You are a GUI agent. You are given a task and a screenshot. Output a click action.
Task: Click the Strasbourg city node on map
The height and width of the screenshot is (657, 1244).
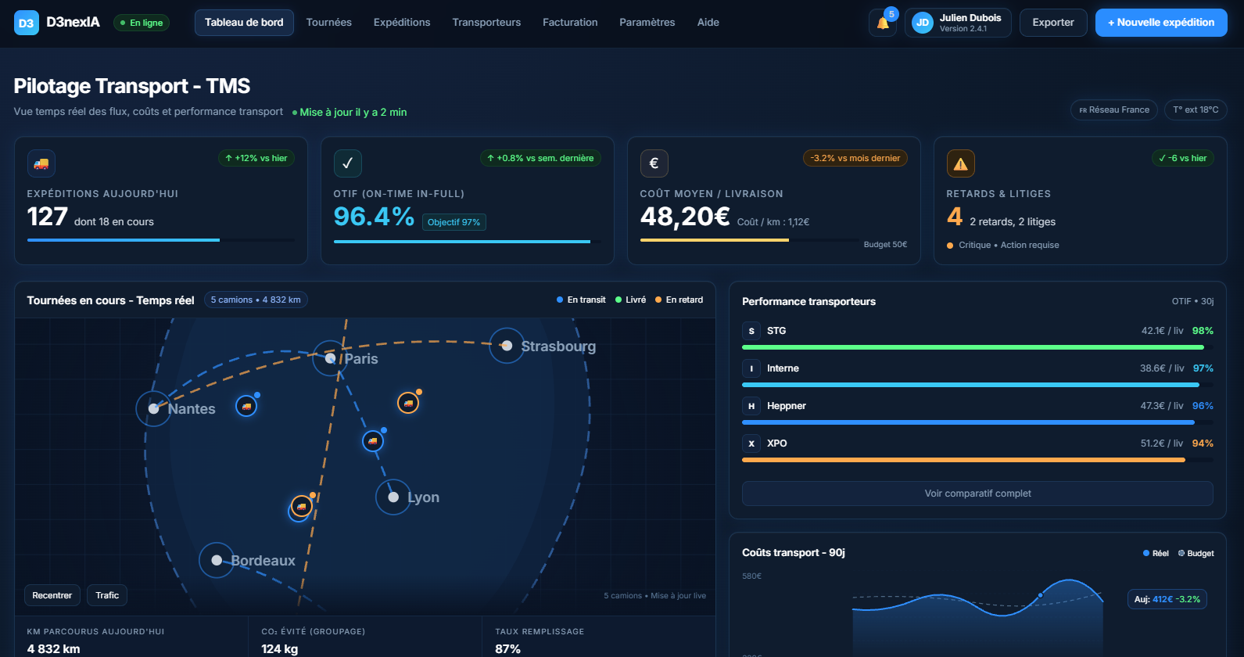click(507, 346)
